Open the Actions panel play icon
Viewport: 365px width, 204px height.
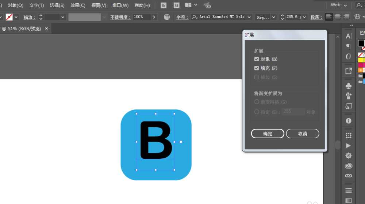click(349, 146)
